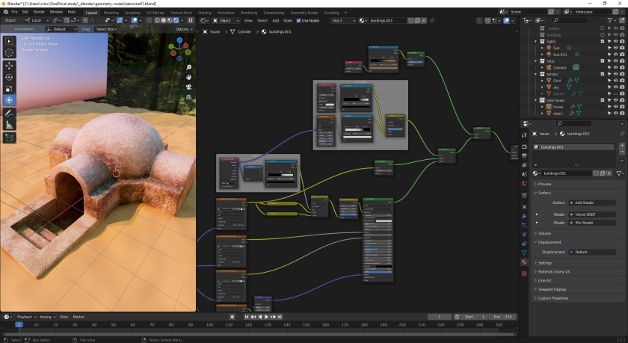The width and height of the screenshot is (628, 343).
Task: Open the Physics properties tab
Action: (x=524, y=234)
